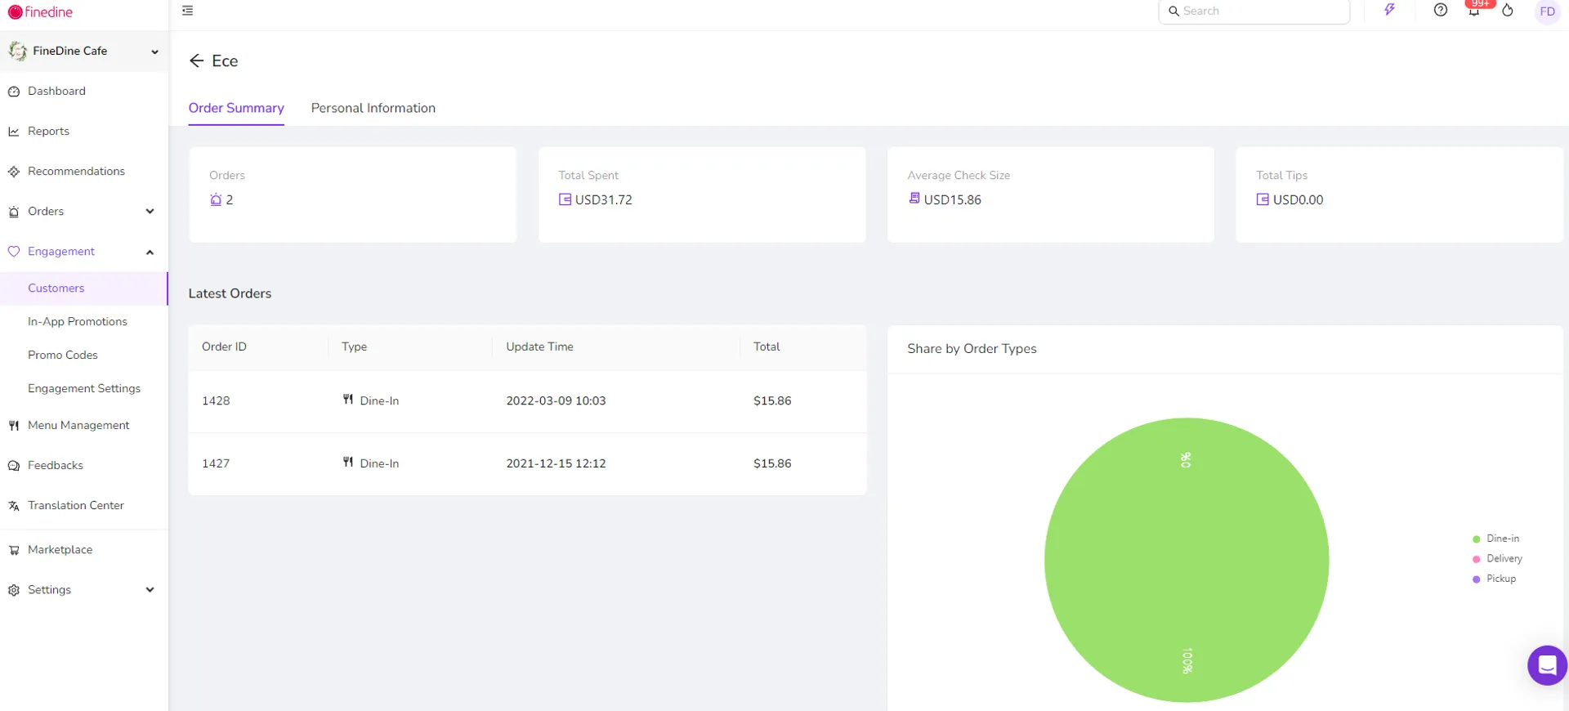Open the lightning bolt quick actions icon
Image resolution: width=1569 pixels, height=711 pixels.
click(1389, 10)
